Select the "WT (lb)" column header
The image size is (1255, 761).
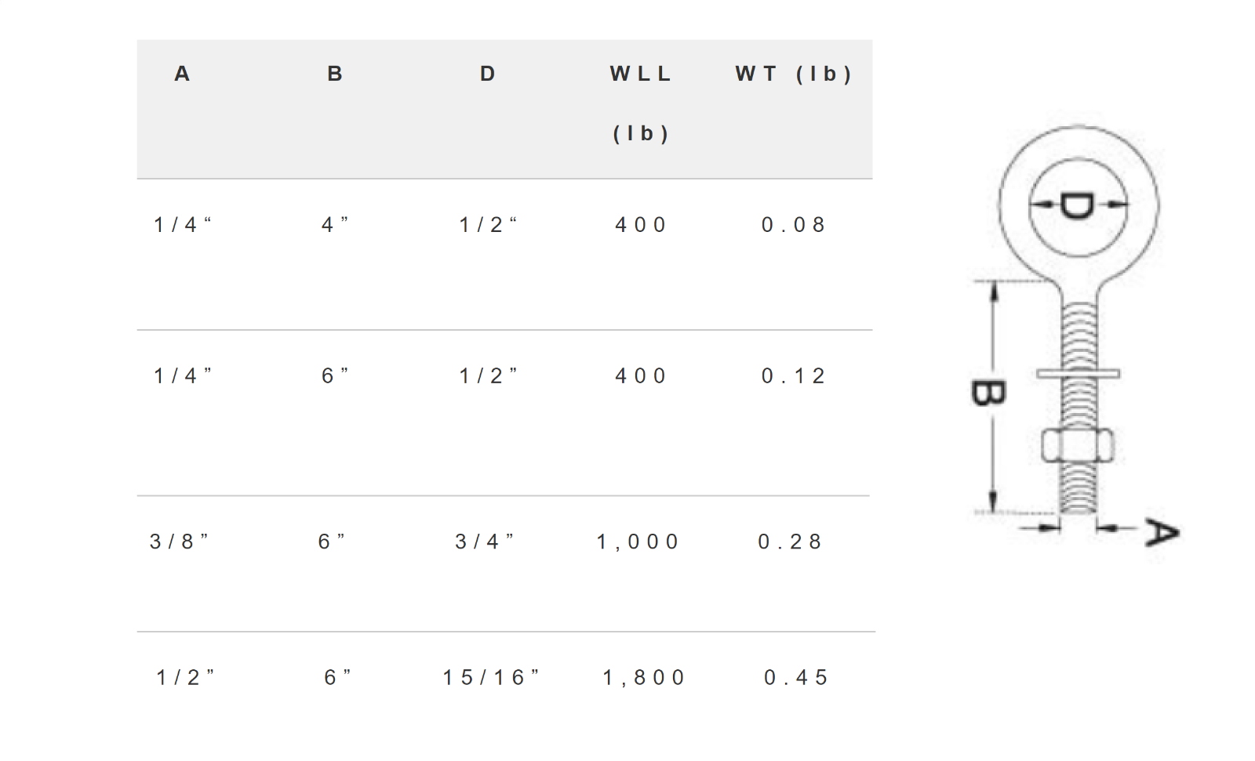(x=794, y=74)
